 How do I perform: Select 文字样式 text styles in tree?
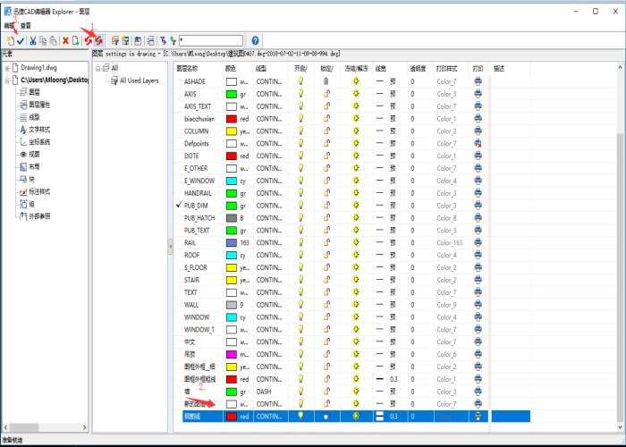(39, 130)
